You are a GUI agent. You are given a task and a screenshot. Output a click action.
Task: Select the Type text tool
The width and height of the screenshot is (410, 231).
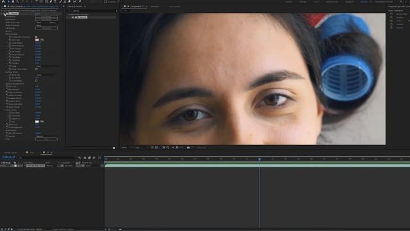(55, 1)
